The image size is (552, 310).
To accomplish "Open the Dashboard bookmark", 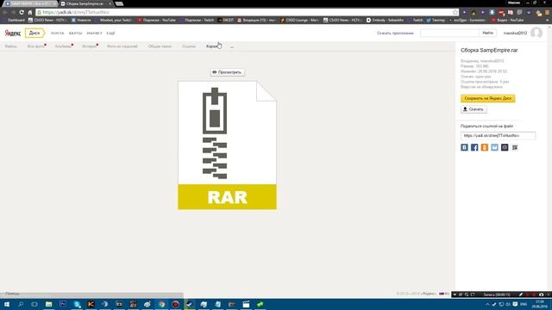I will click(14, 20).
